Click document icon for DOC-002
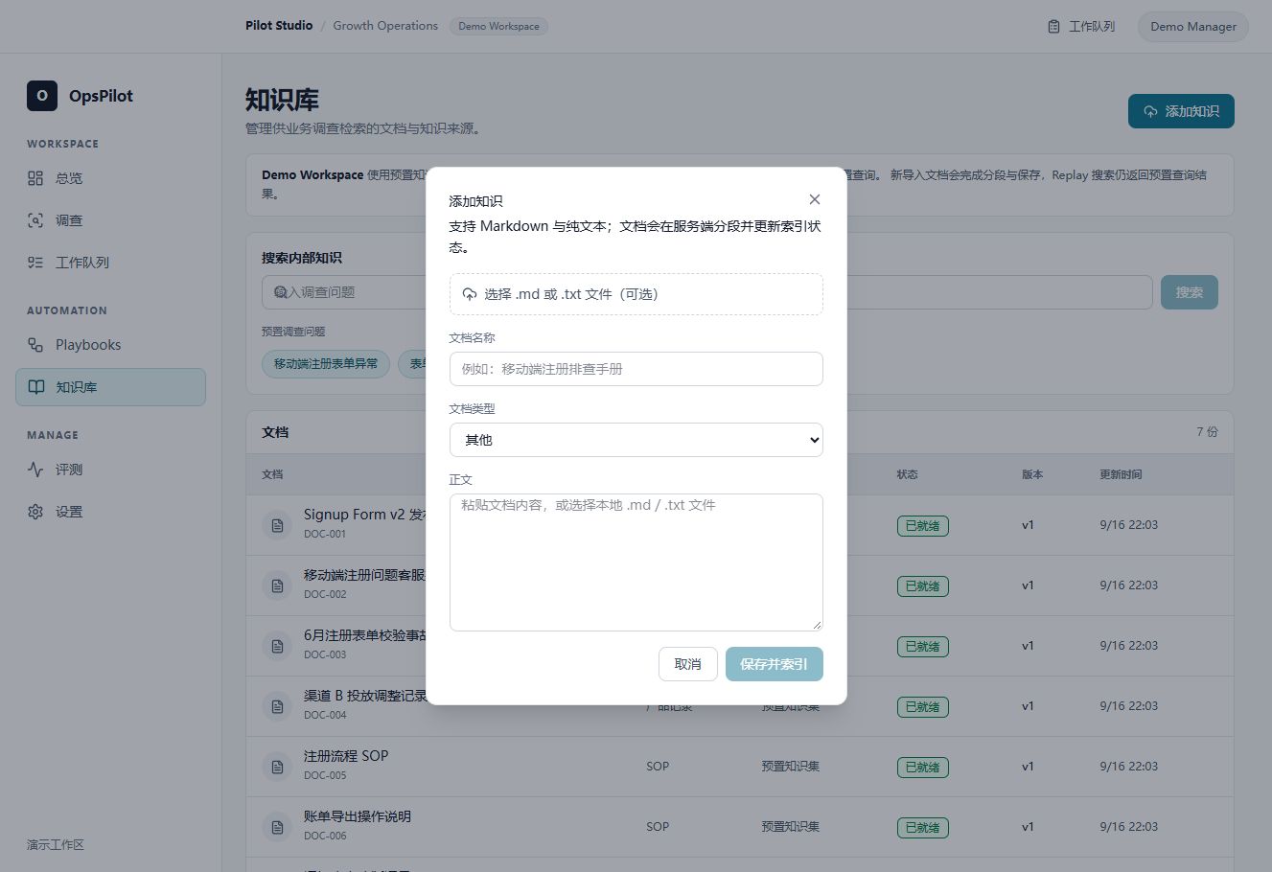The width and height of the screenshot is (1272, 872). (277, 585)
